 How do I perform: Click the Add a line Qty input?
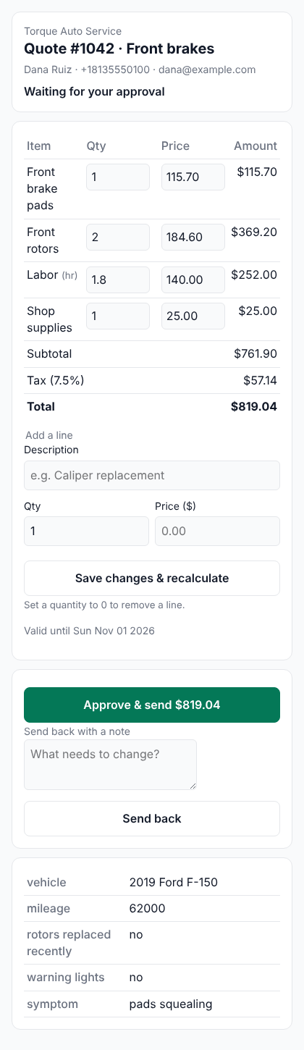(86, 531)
